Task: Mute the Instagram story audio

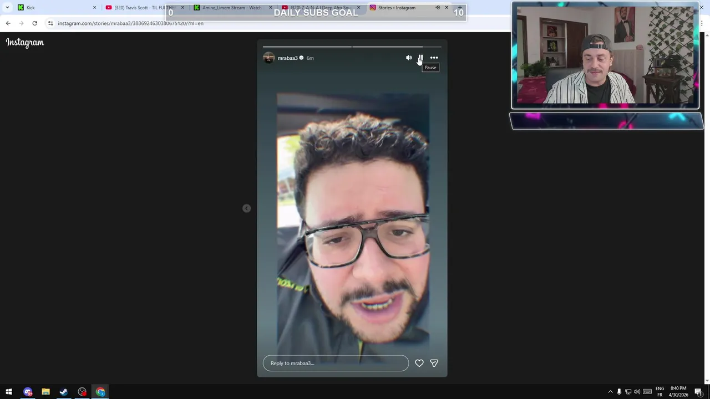Action: pos(409,58)
